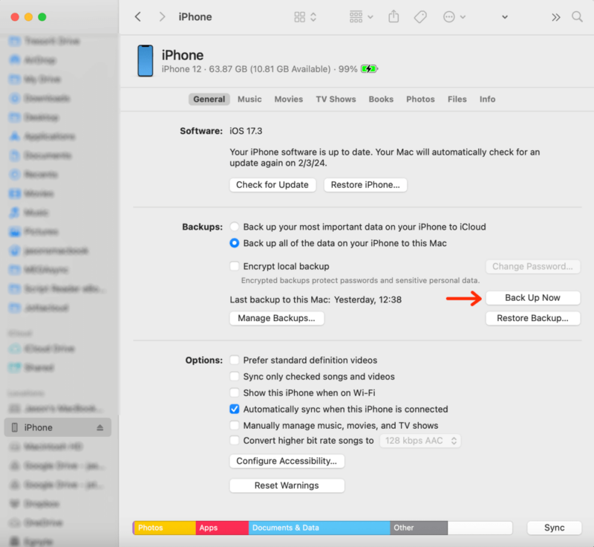594x547 pixels.
Task: Click Restore Backup... button
Action: [x=532, y=318]
